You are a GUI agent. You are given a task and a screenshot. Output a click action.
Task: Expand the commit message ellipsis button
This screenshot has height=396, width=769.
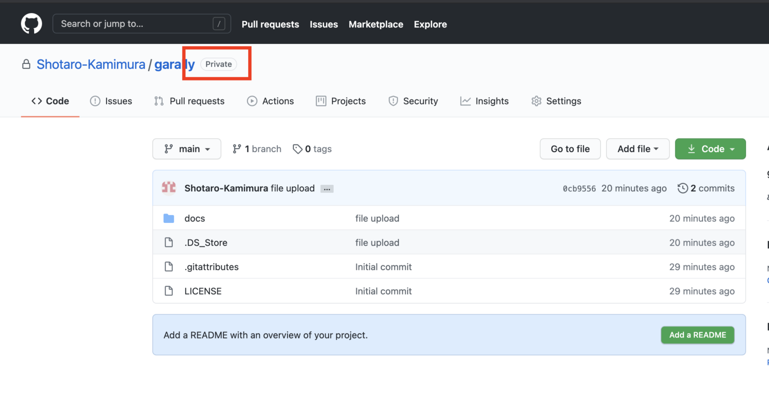coord(327,189)
